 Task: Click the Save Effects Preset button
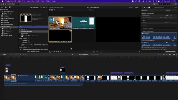170,52
